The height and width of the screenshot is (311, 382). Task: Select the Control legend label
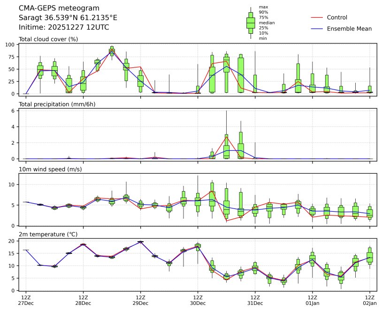click(337, 17)
